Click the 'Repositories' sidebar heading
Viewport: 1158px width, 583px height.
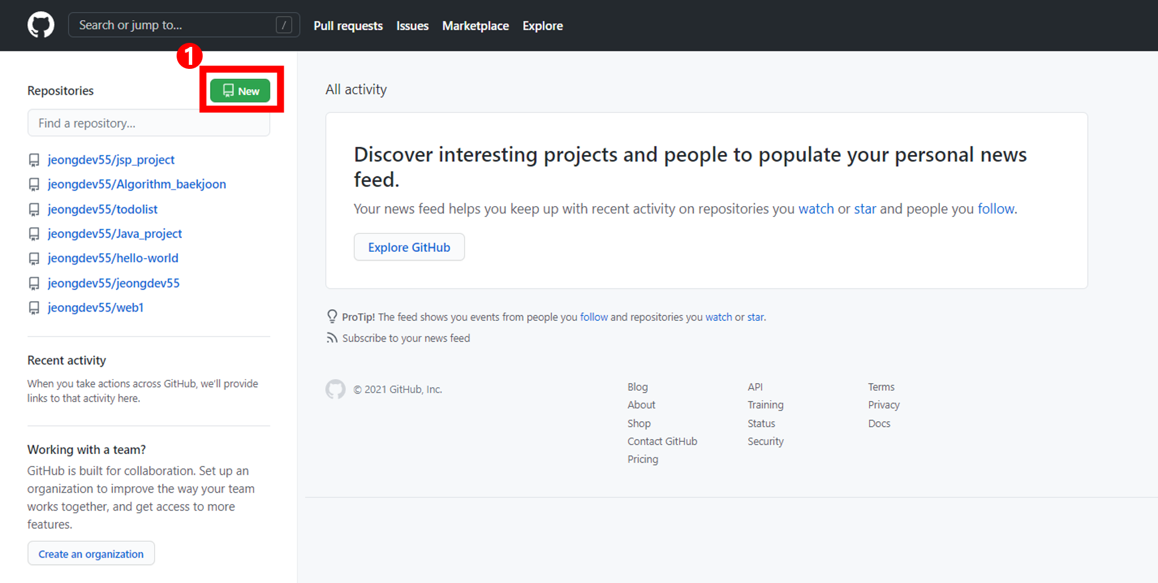point(60,90)
